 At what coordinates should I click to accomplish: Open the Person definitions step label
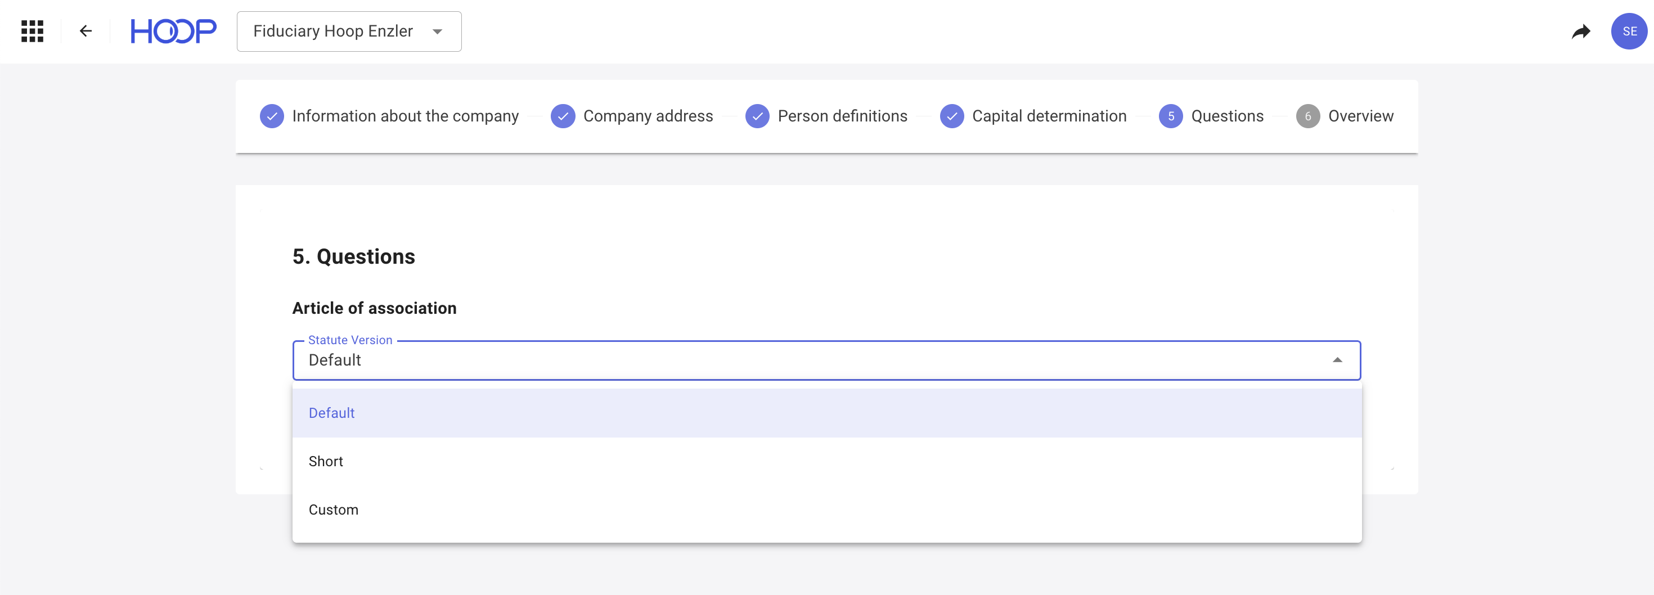point(842,116)
